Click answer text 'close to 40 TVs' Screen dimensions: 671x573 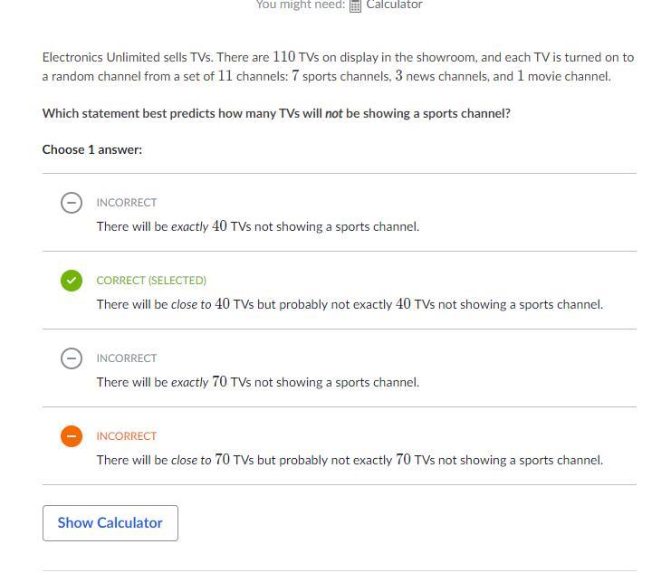(x=350, y=304)
